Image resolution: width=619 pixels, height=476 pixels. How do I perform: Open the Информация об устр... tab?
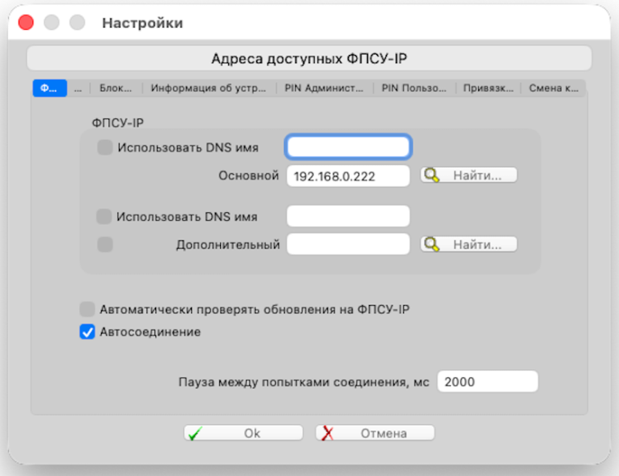tap(209, 88)
